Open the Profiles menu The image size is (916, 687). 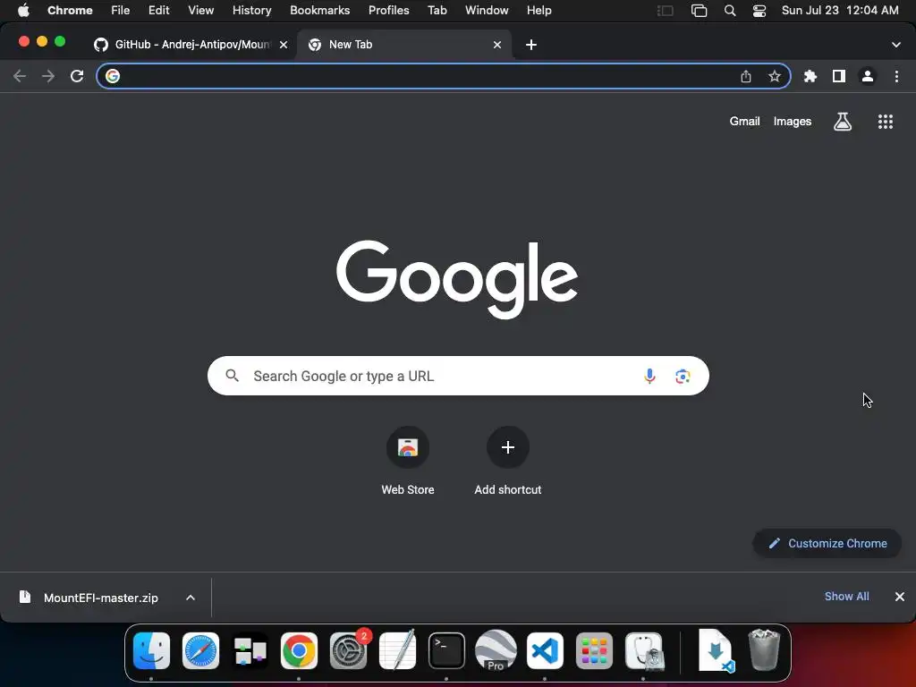pos(388,11)
